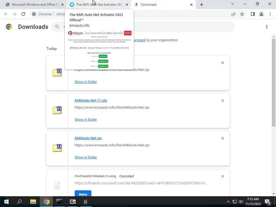Click zip file icon of KMSAuto-Net (1).zip

pyautogui.click(x=57, y=110)
